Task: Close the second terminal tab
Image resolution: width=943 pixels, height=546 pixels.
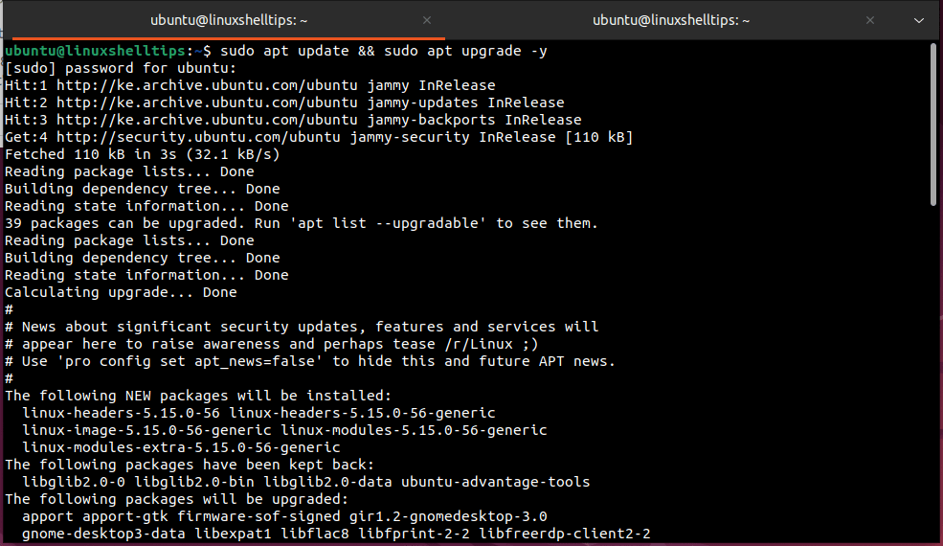Action: (x=869, y=20)
